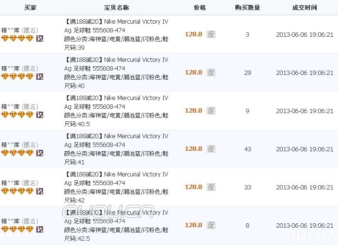Viewport: 338px width, 247px height.
Task: Click buyer diamond rating icons in size 40 row
Action: click(x=17, y=77)
